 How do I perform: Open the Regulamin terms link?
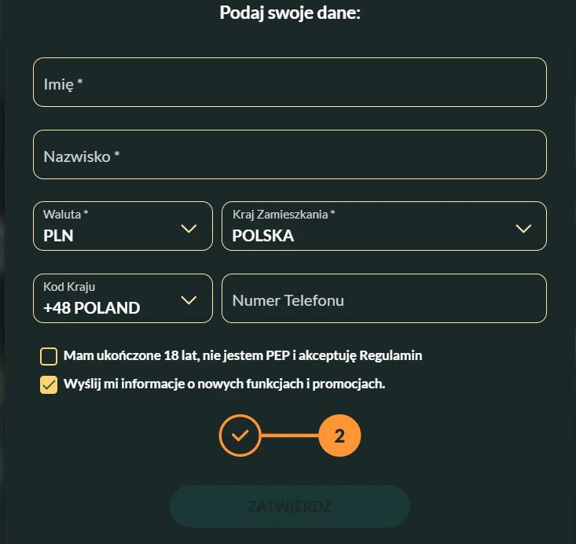(x=393, y=355)
